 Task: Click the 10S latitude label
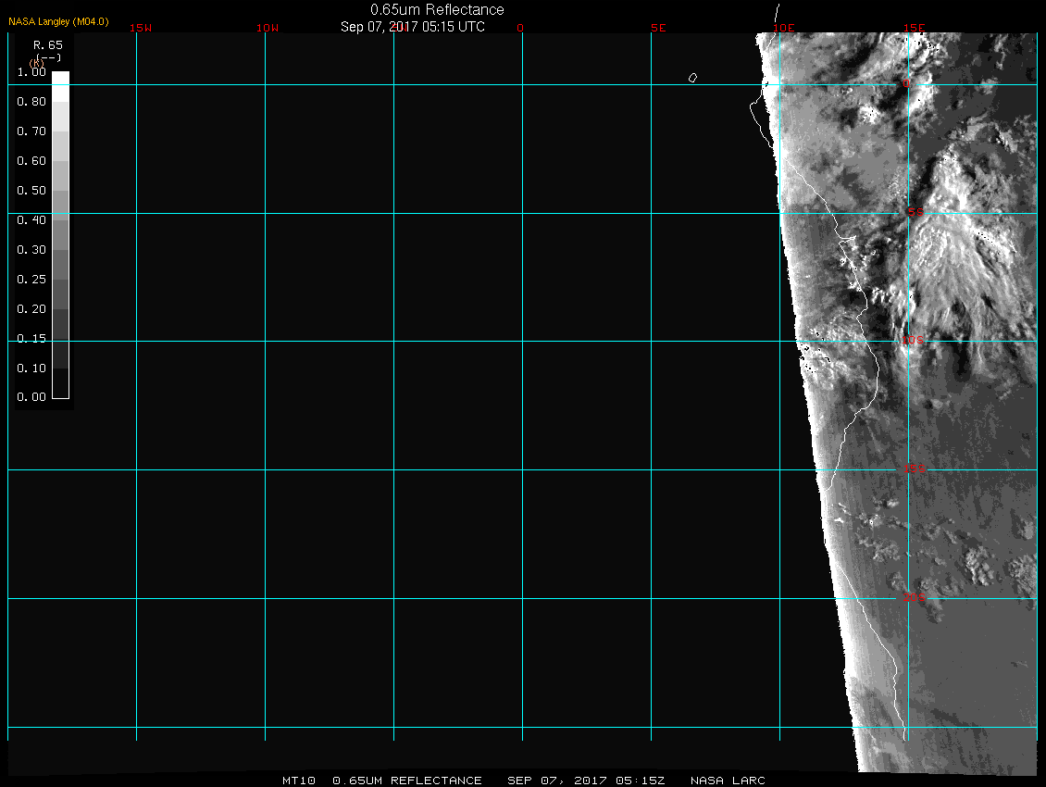click(x=913, y=341)
